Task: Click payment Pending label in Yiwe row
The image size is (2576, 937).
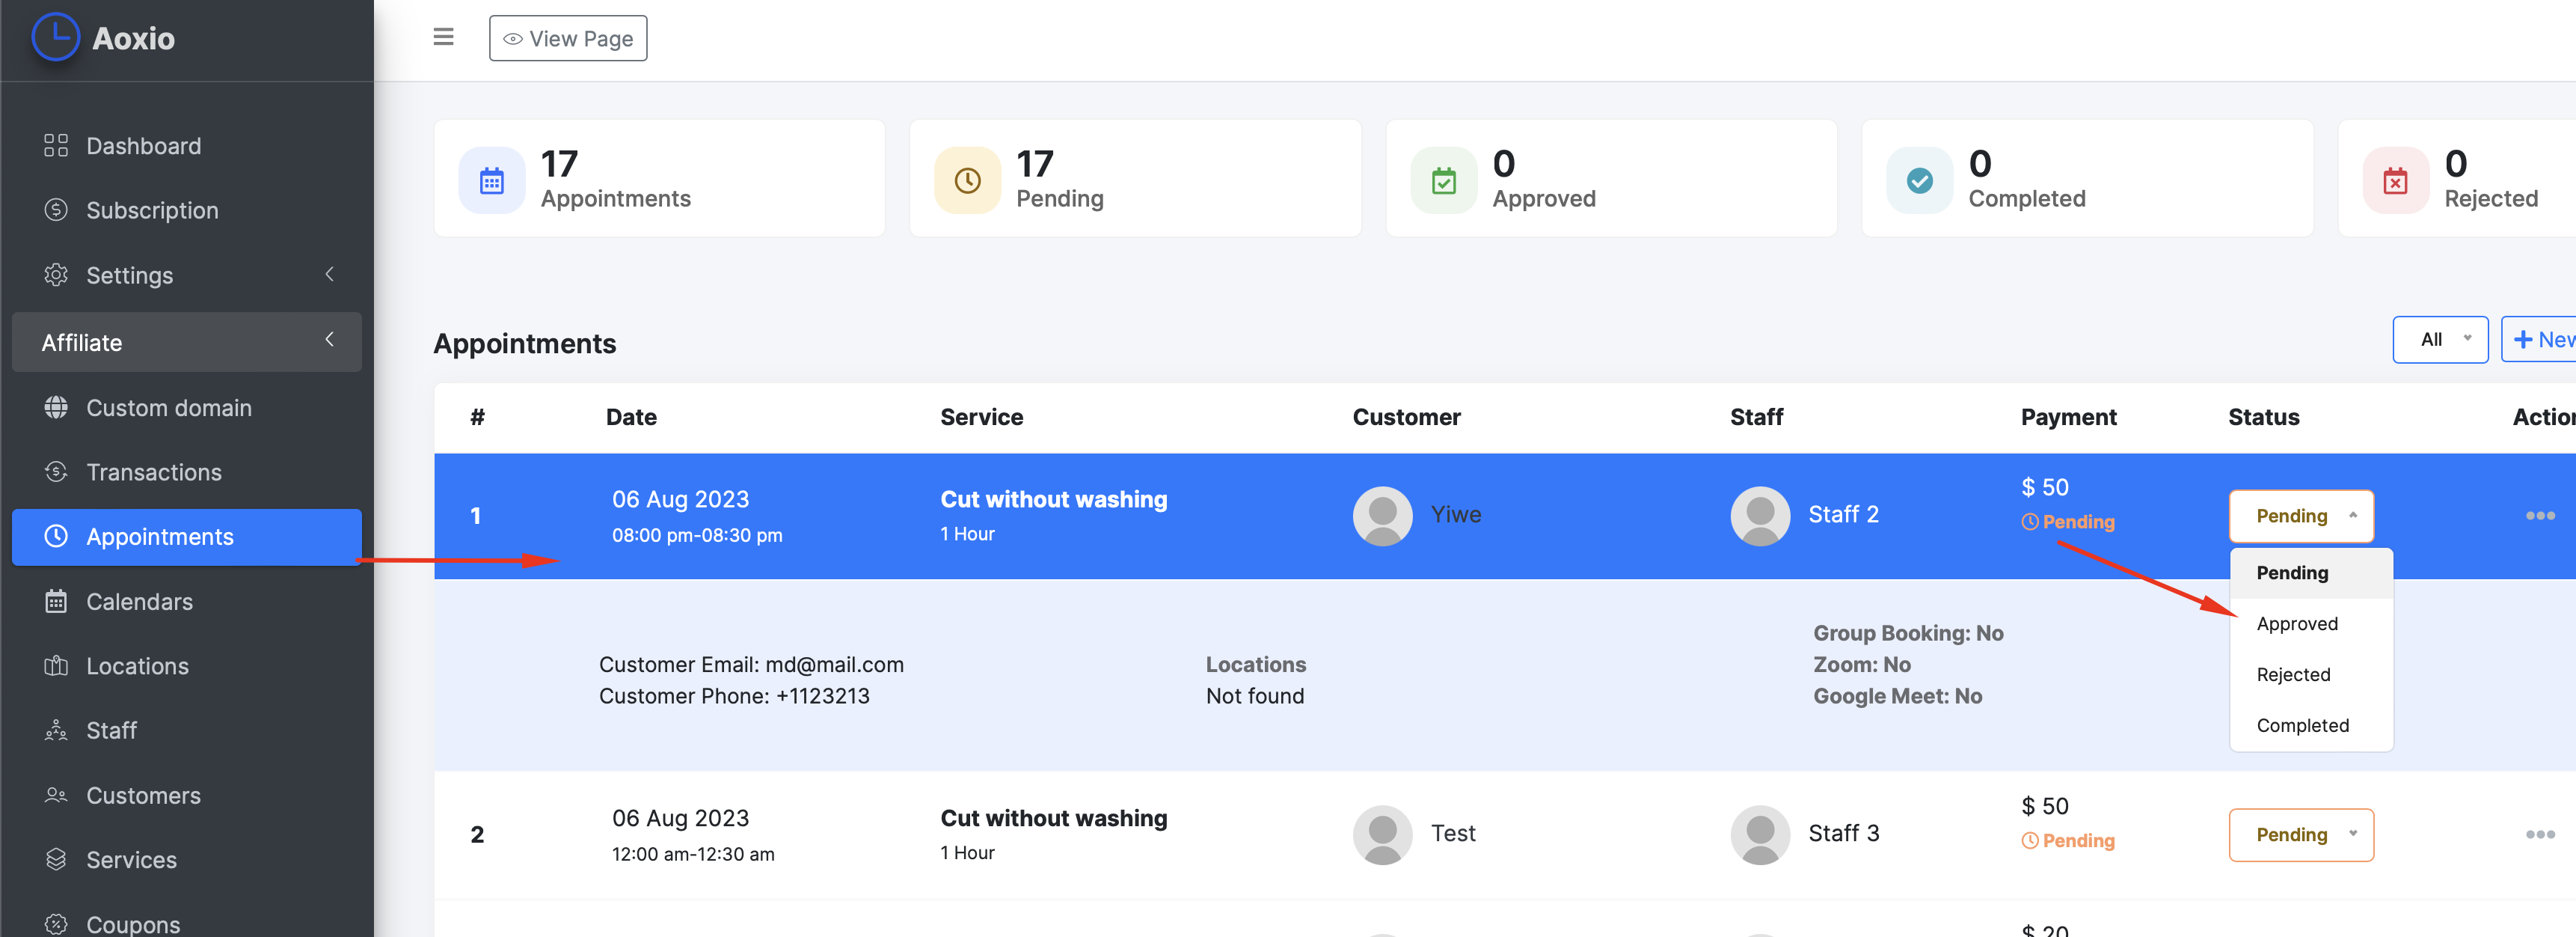Action: point(2068,522)
